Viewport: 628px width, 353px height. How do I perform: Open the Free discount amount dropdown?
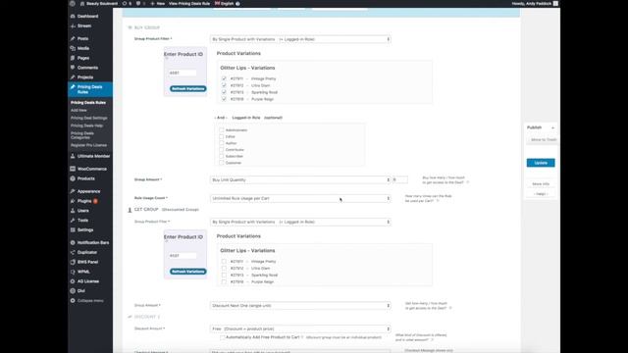point(300,328)
